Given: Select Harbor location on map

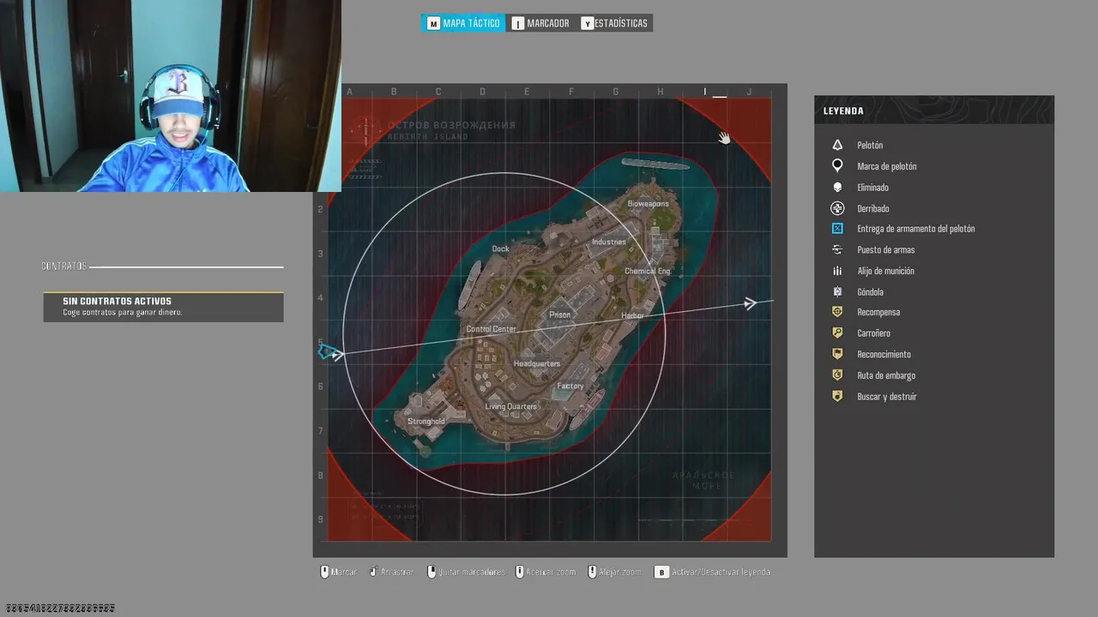Looking at the screenshot, I should pos(632,315).
